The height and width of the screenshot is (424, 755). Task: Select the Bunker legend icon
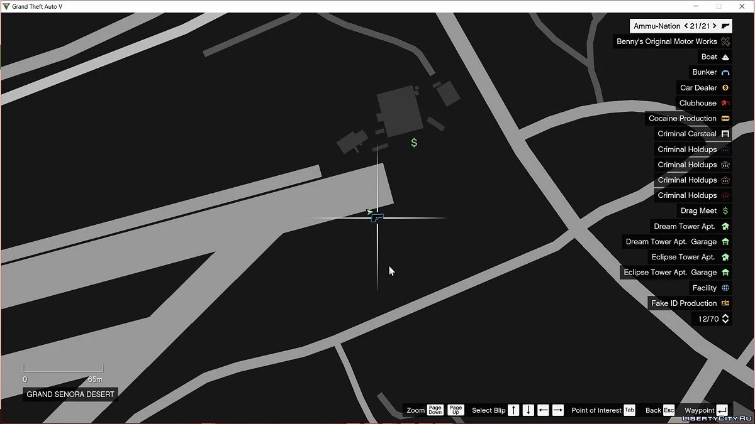click(725, 72)
